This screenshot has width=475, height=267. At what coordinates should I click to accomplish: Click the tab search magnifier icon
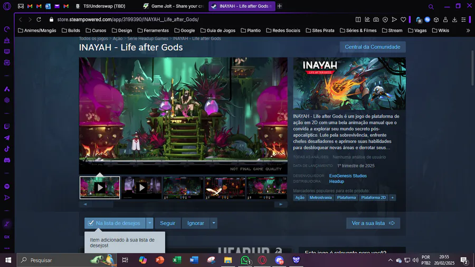click(431, 6)
